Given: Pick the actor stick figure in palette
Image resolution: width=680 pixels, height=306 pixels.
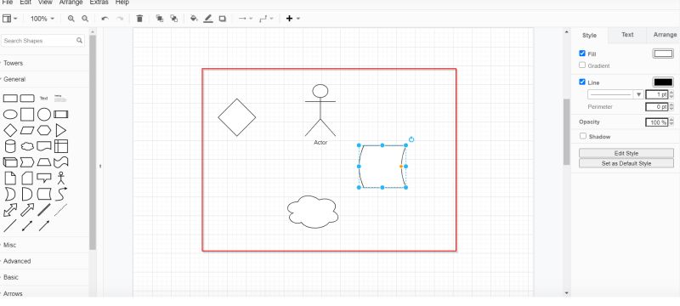Looking at the screenshot, I should coord(60,178).
